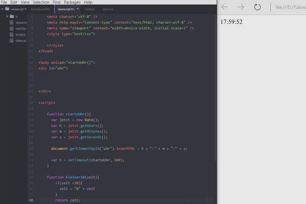Switch to the script.js tab
Screen dimensions: 306x204
[x=90, y=9]
